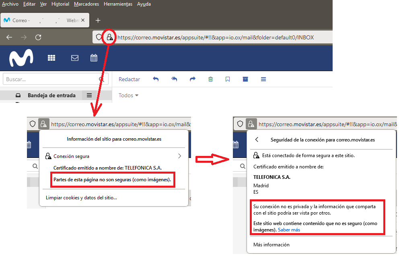Click the trash icon to delete mail

coord(210,79)
